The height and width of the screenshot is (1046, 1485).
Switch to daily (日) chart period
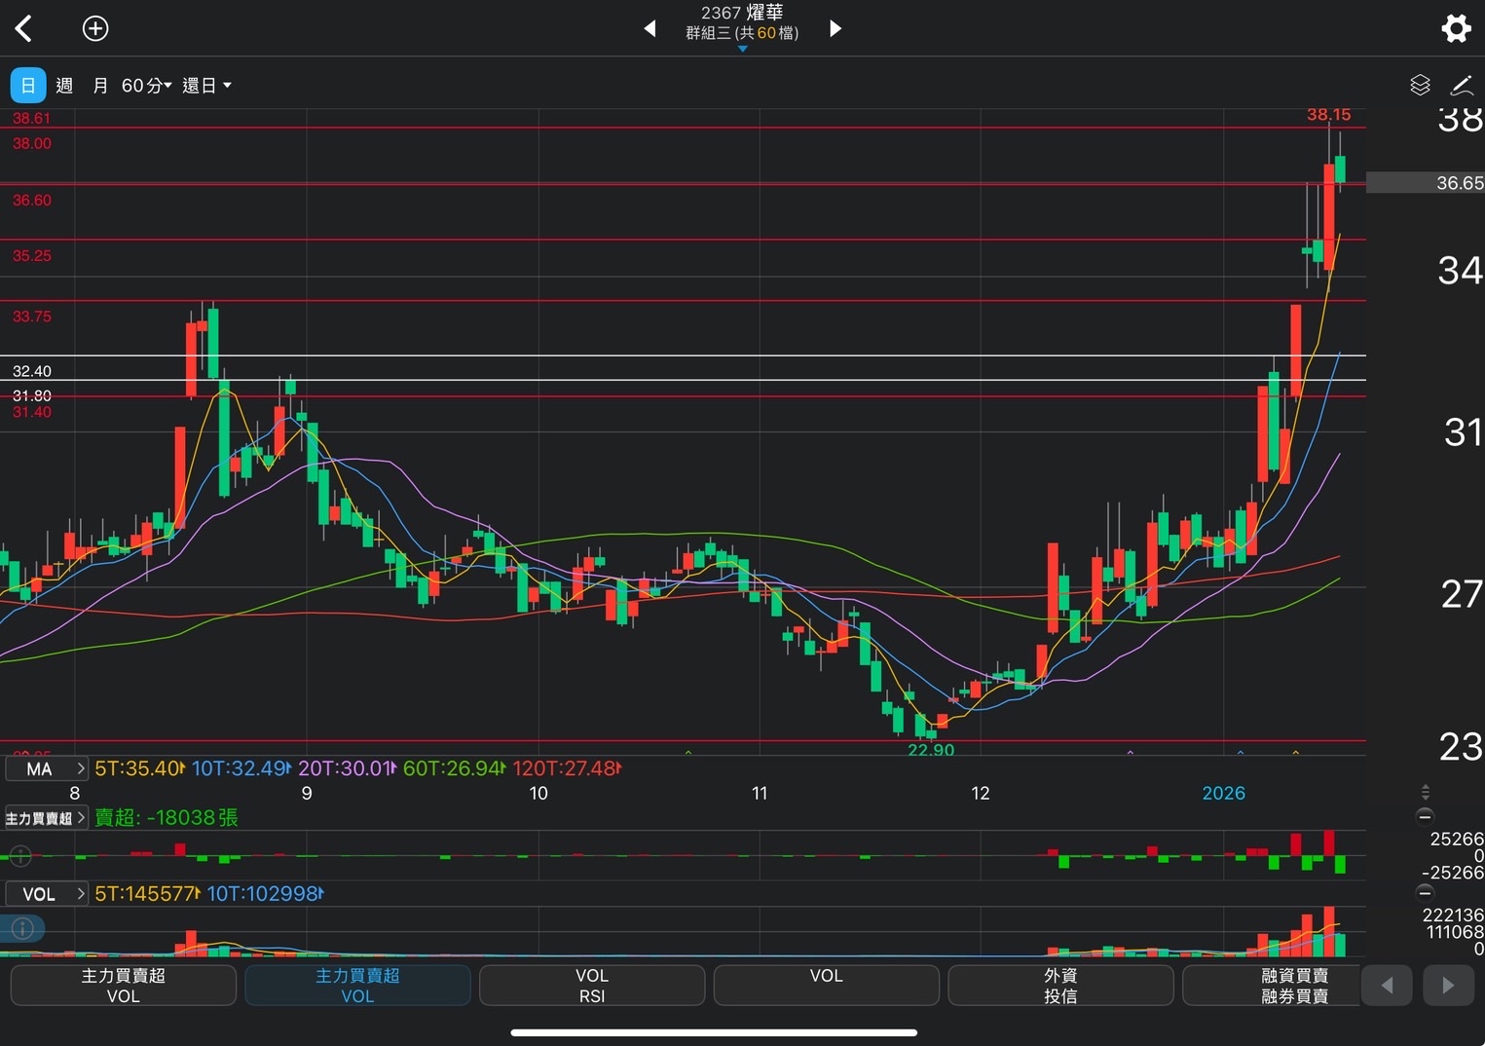coord(28,86)
